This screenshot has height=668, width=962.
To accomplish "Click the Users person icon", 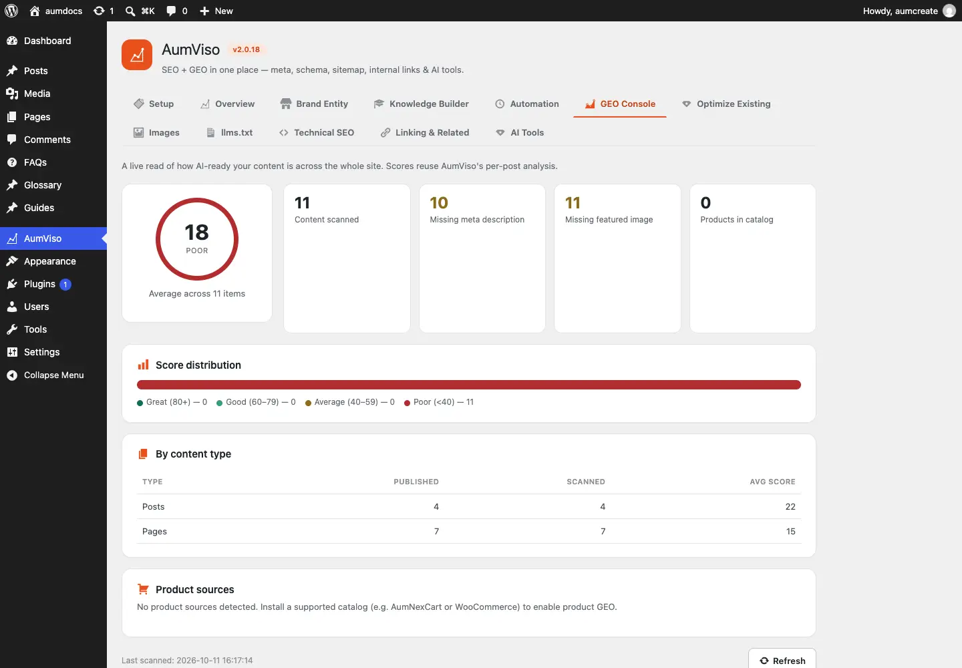I will [x=12, y=307].
